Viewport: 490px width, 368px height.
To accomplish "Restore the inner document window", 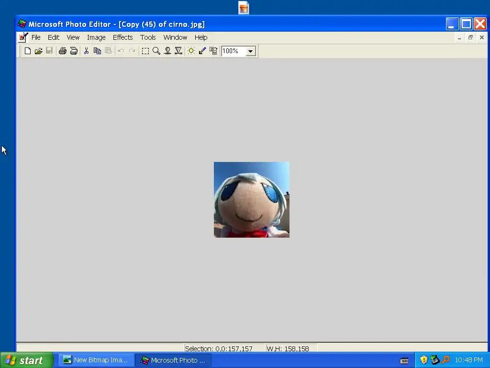I will [x=470, y=38].
